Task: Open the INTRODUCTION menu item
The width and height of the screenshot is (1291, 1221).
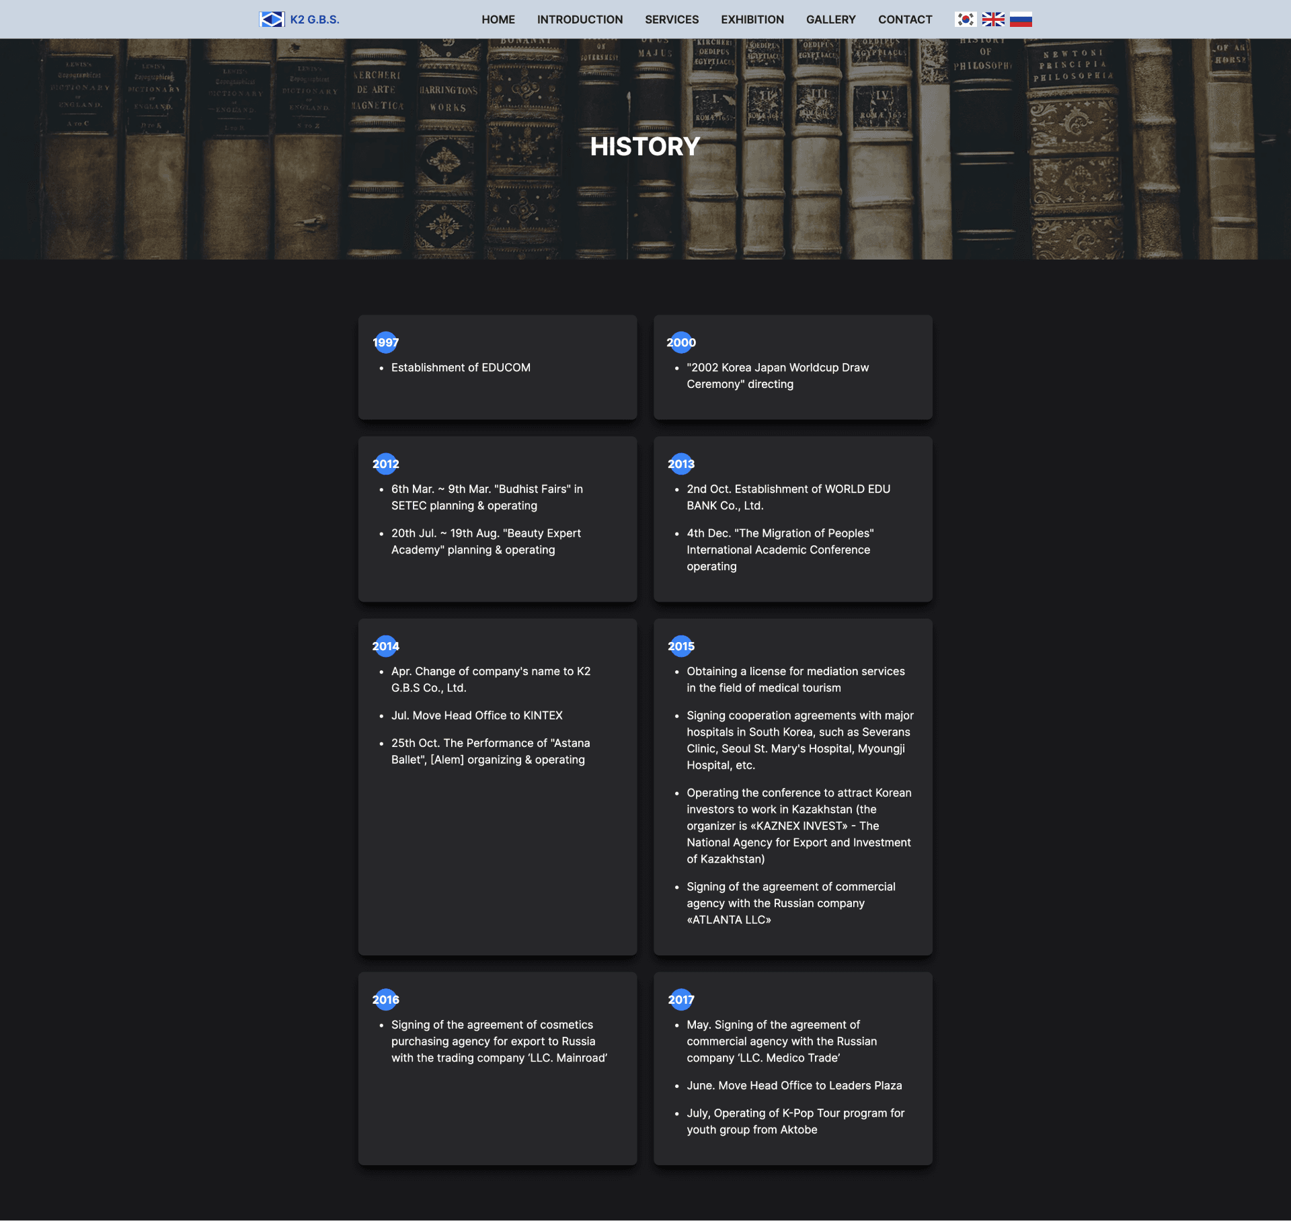Action: (x=580, y=19)
